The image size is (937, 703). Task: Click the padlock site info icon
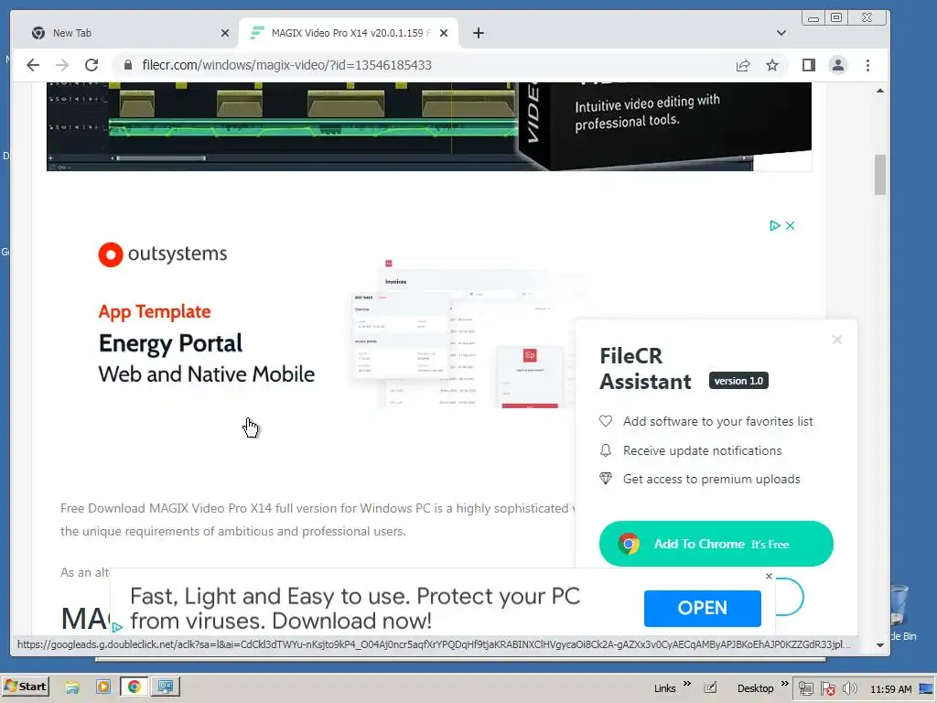(x=127, y=65)
